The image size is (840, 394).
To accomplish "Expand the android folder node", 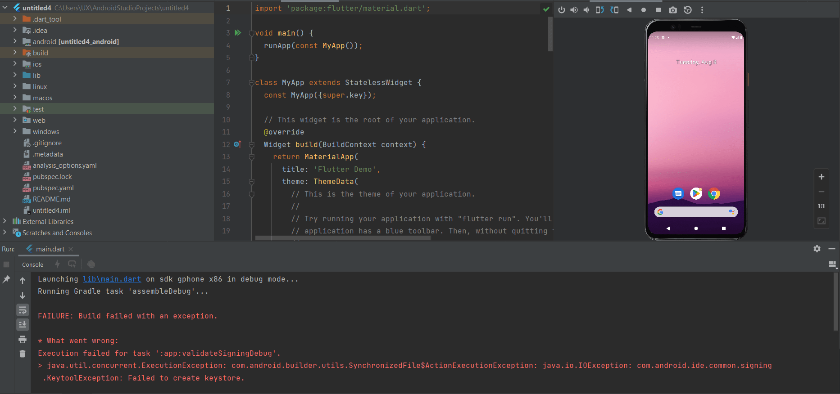I will 15,41.
